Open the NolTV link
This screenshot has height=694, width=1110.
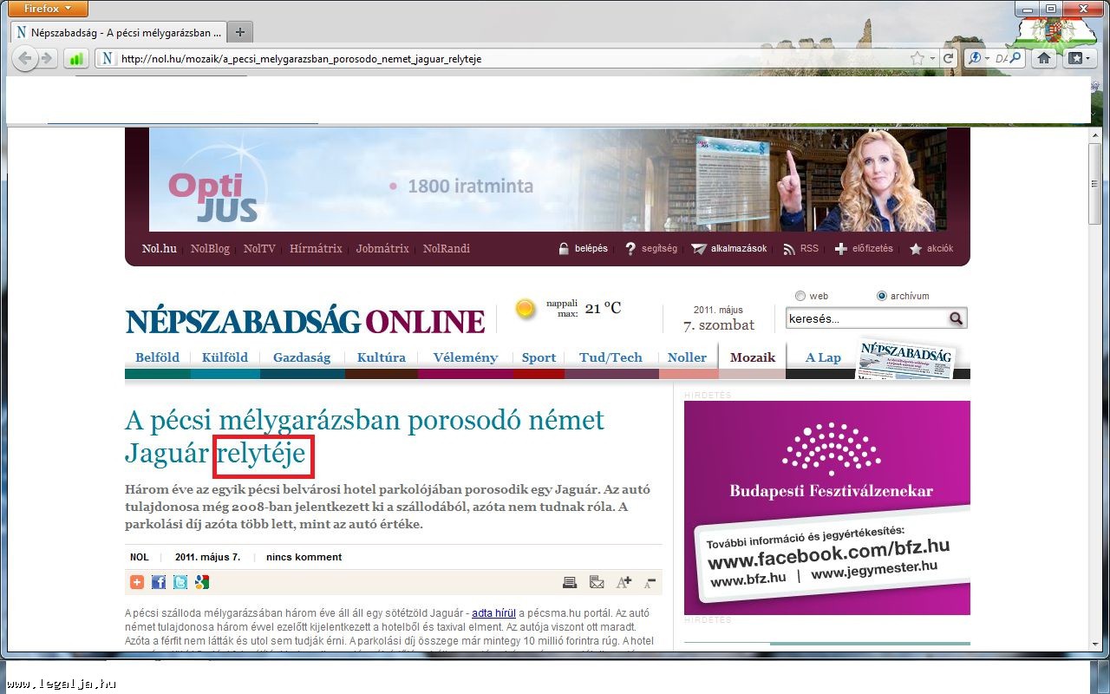(x=259, y=249)
